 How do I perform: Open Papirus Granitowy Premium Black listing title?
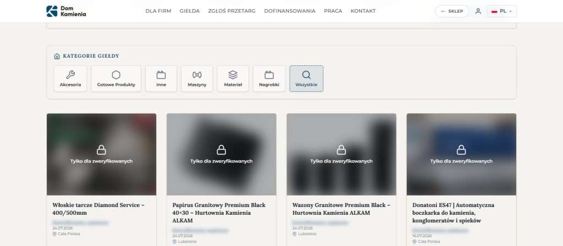[219, 213]
